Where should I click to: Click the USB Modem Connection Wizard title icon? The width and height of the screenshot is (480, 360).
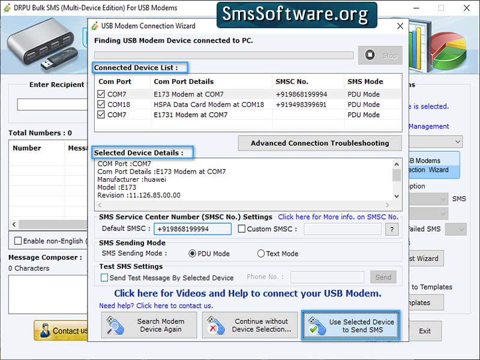(95, 26)
